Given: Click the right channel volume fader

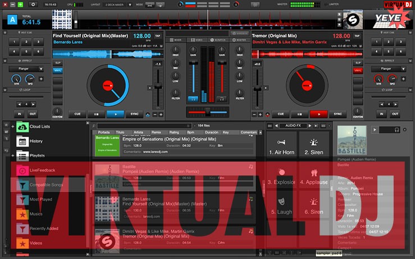Looking at the screenshot, I should tap(222, 63).
